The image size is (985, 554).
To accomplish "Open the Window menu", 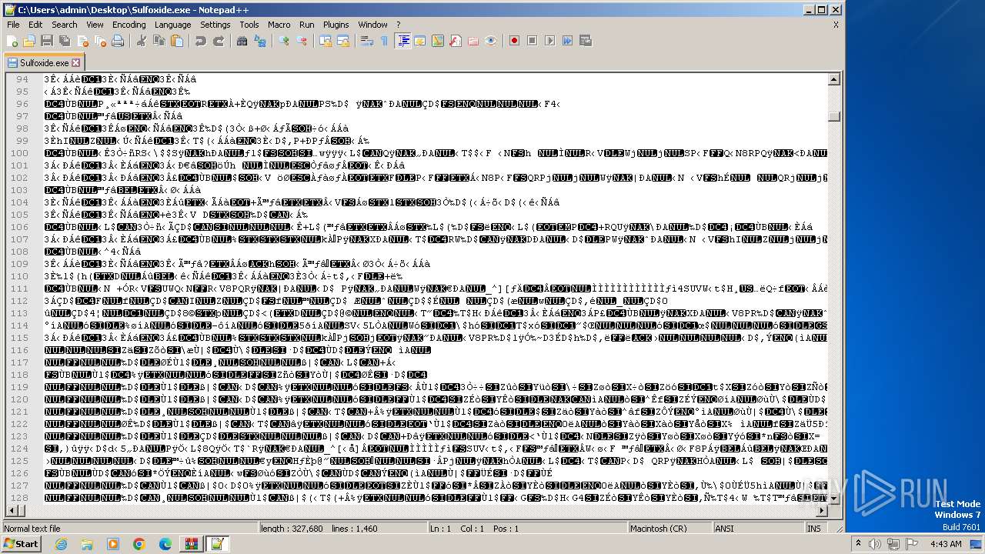I will [x=373, y=25].
